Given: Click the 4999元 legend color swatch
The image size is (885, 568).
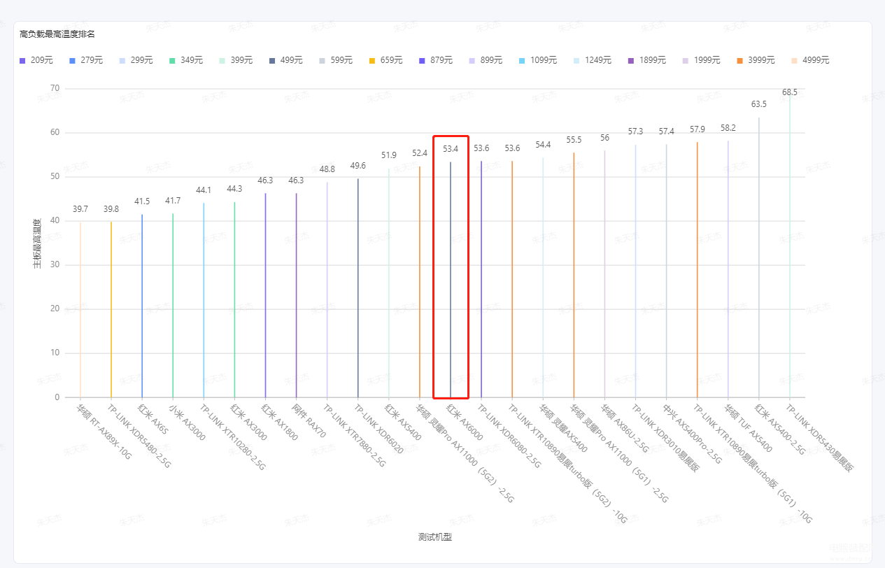Looking at the screenshot, I should pos(795,60).
